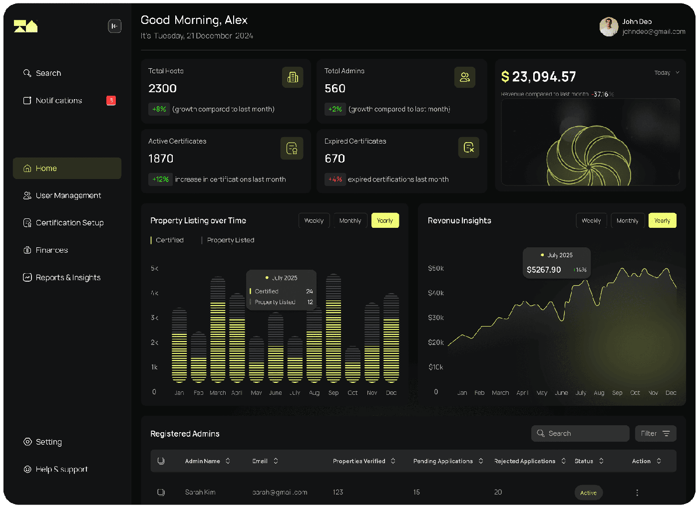
Task: Click the Expired Certificates icon
Action: click(469, 148)
